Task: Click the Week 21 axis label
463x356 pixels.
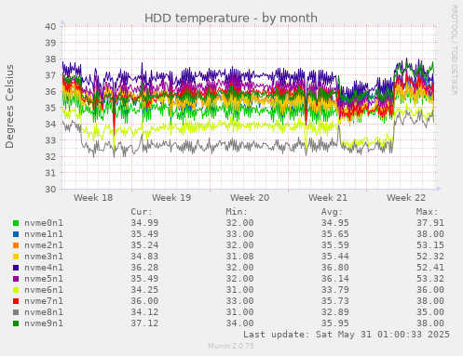Action: click(x=328, y=198)
